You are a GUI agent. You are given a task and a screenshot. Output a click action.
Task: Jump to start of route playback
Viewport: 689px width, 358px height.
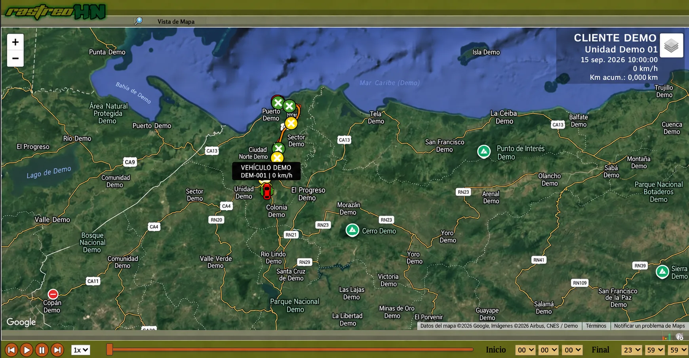click(11, 350)
